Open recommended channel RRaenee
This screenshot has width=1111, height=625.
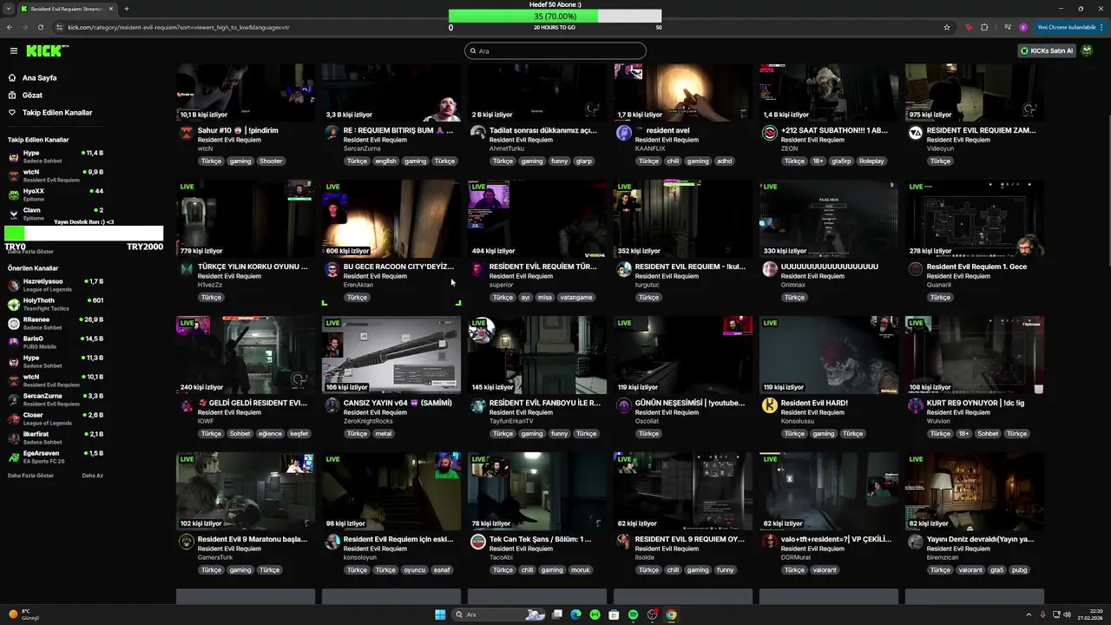coord(56,323)
